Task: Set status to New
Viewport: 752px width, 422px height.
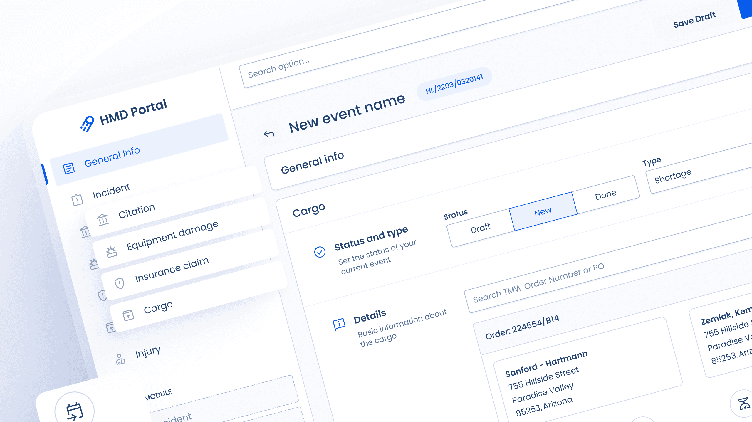Action: click(x=543, y=212)
